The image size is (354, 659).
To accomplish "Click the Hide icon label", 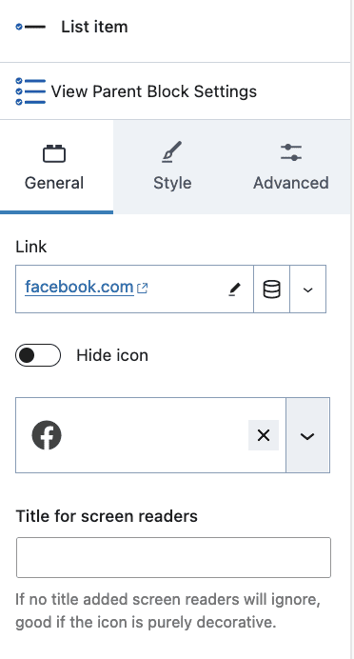I will click(112, 355).
